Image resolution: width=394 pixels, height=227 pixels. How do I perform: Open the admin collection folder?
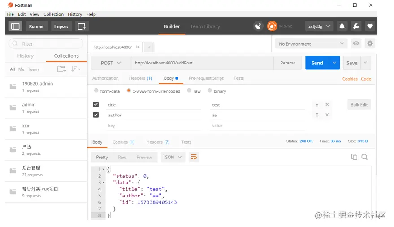point(46,107)
